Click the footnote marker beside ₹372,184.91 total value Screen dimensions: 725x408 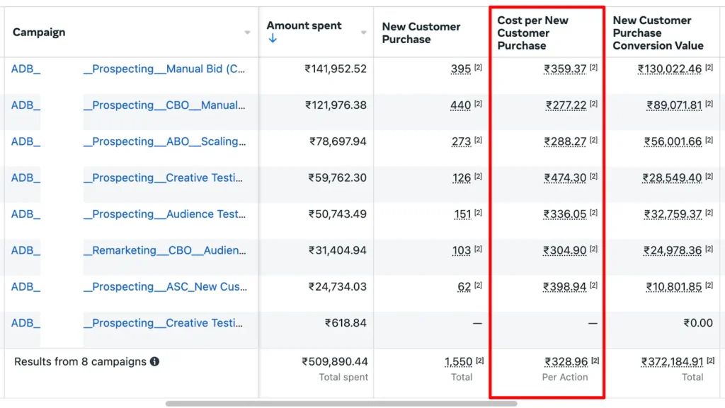point(710,361)
